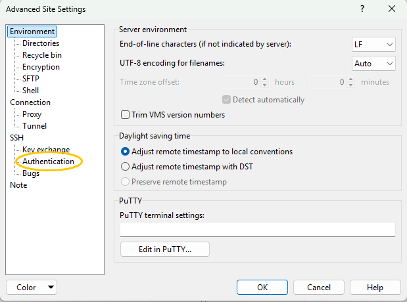Increase the time zone minutes value
Screen dimensions: 407x302
[350, 79]
